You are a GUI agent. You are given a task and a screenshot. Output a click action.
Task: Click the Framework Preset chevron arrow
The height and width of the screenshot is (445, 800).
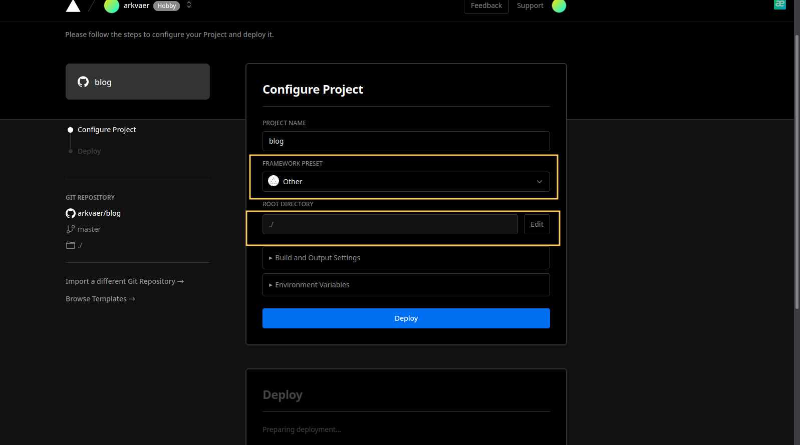[x=540, y=182]
